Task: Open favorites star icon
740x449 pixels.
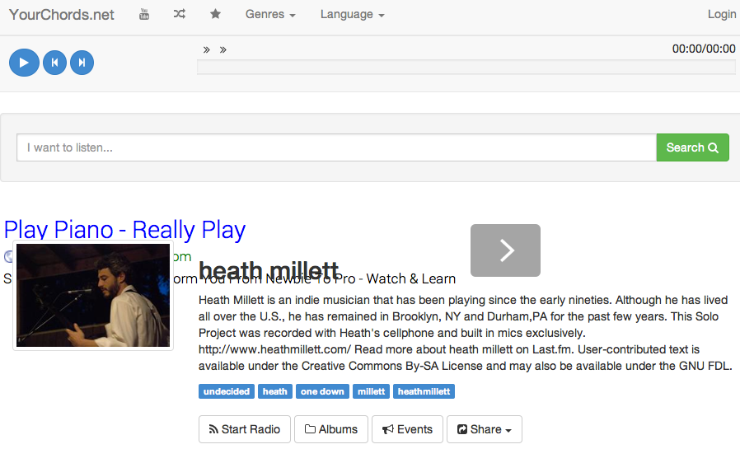Action: click(215, 14)
